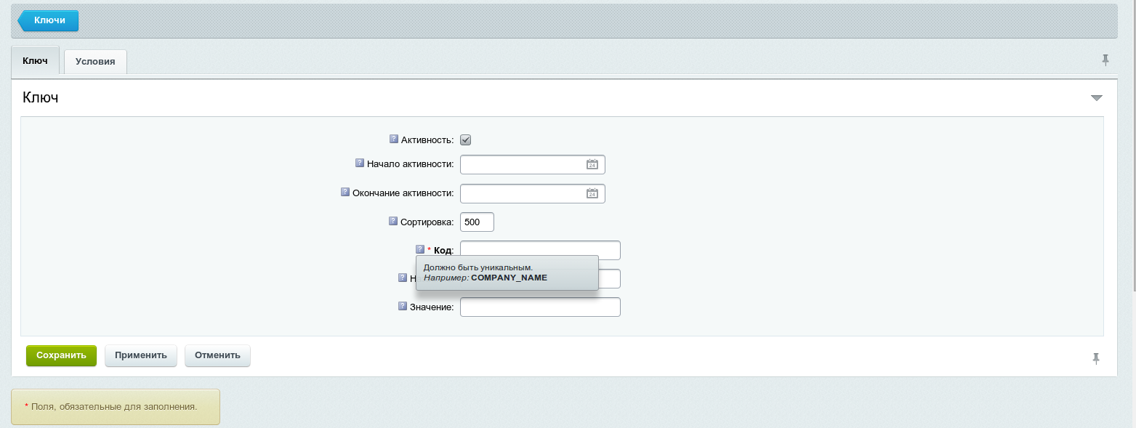The height and width of the screenshot is (428, 1136).
Task: Switch to the Условия tab
Action: click(94, 61)
